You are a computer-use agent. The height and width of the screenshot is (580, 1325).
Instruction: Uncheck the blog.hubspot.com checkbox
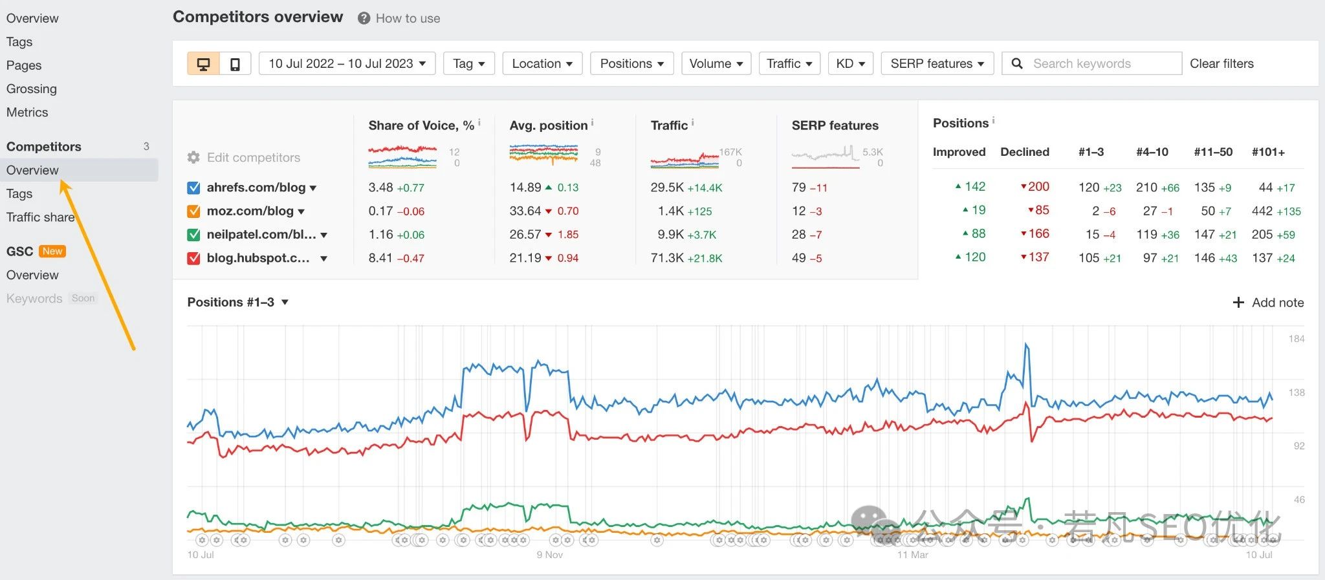[193, 258]
